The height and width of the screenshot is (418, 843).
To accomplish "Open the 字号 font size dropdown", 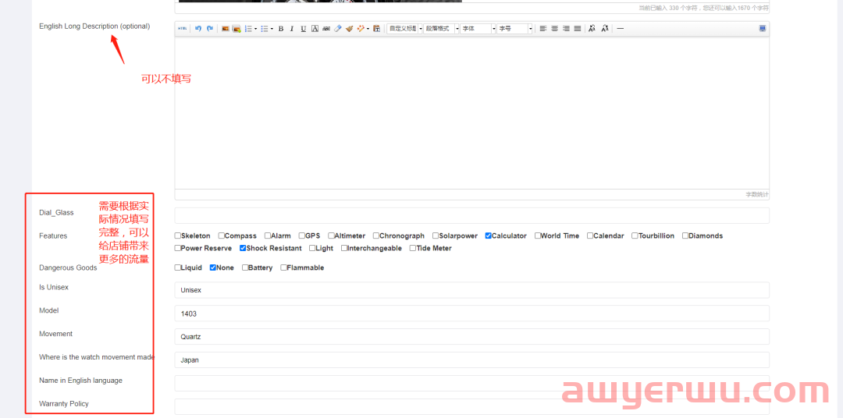I will [515, 29].
